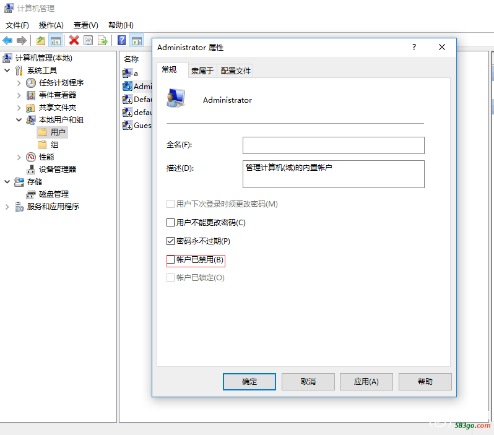Expand the 性能 tree node
The width and height of the screenshot is (494, 435).
tap(19, 157)
